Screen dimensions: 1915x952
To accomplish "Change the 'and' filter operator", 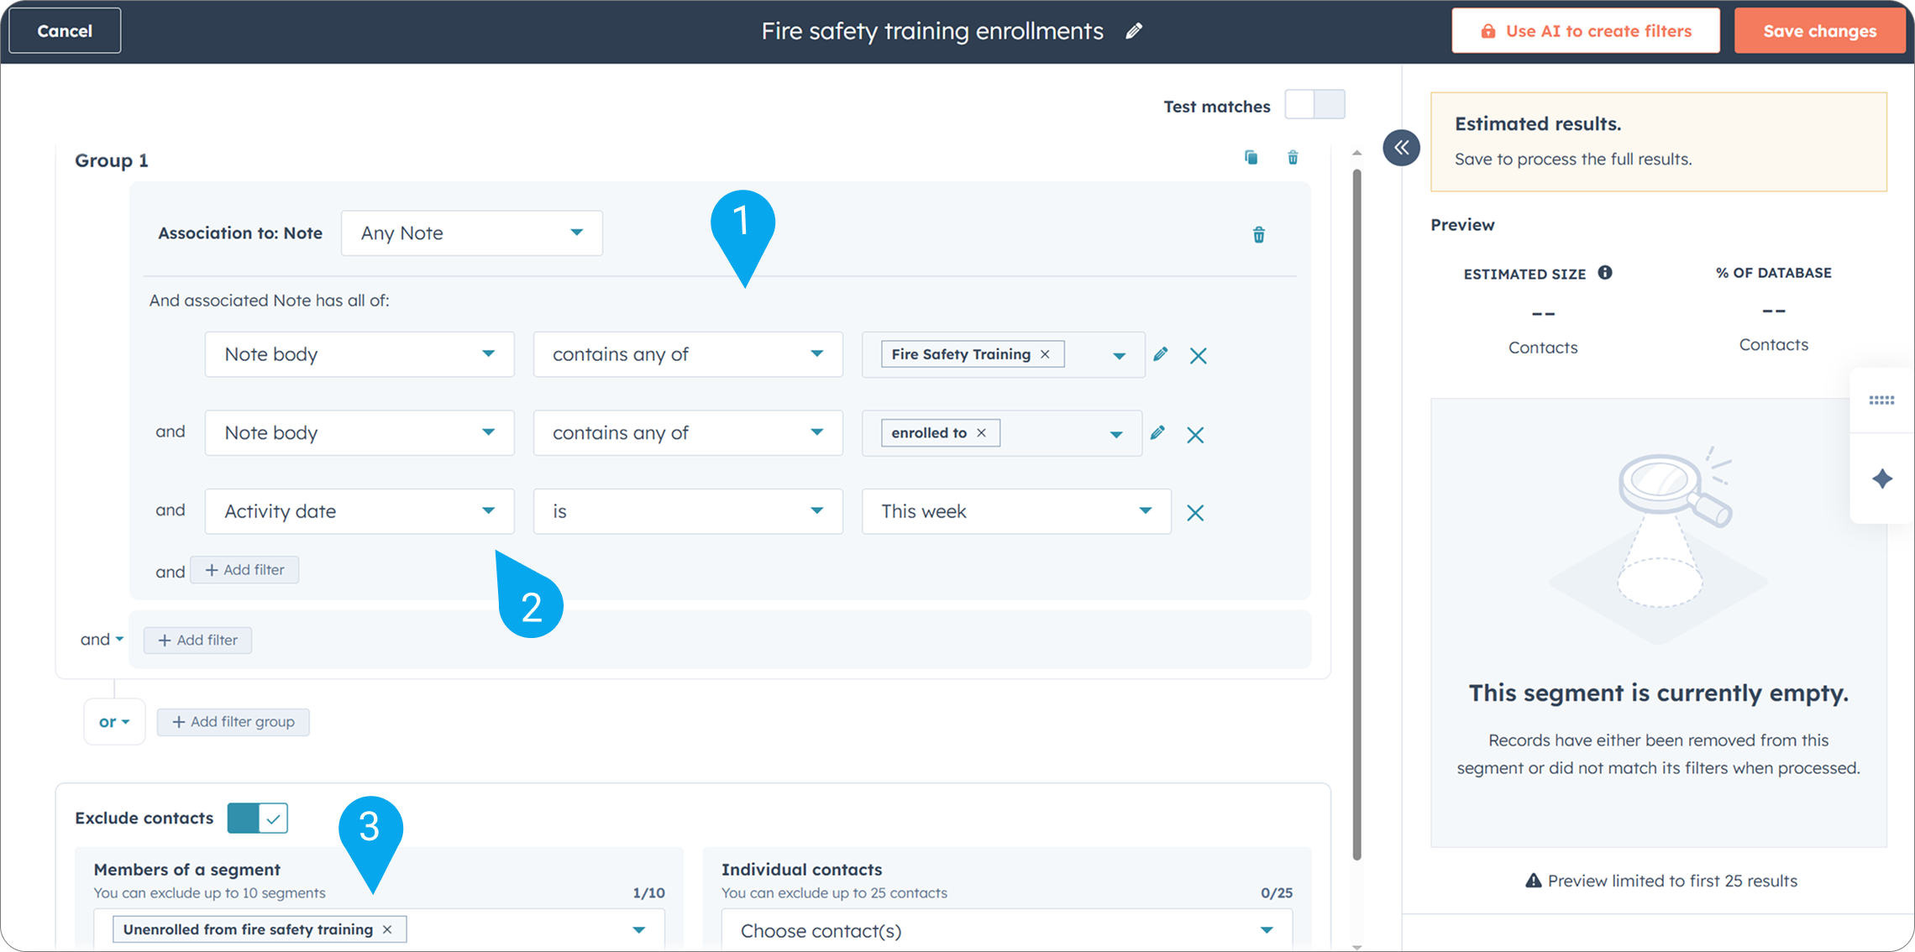I will pyautogui.click(x=102, y=640).
